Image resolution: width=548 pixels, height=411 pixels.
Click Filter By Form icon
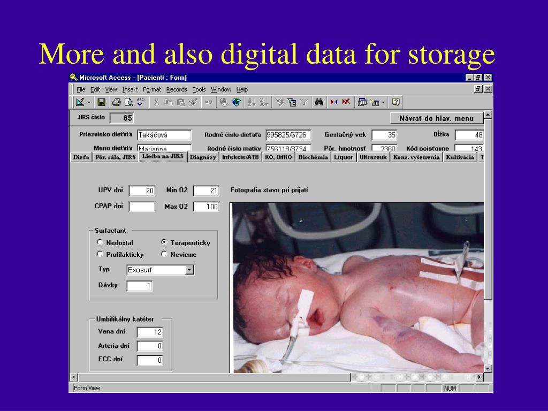292,102
